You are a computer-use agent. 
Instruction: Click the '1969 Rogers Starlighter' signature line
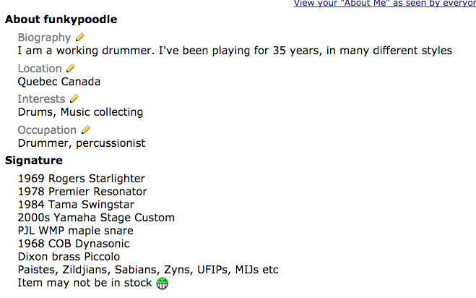[81, 179]
